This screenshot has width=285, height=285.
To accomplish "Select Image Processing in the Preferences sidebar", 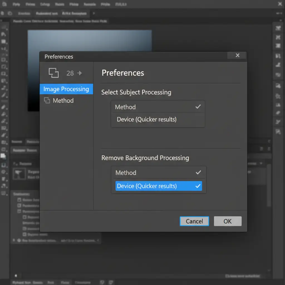I will pos(66,89).
